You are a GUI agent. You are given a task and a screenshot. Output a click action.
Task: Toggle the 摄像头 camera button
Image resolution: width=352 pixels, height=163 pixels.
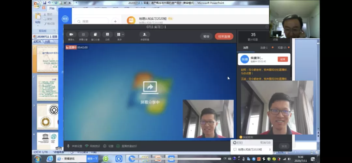click(71, 35)
